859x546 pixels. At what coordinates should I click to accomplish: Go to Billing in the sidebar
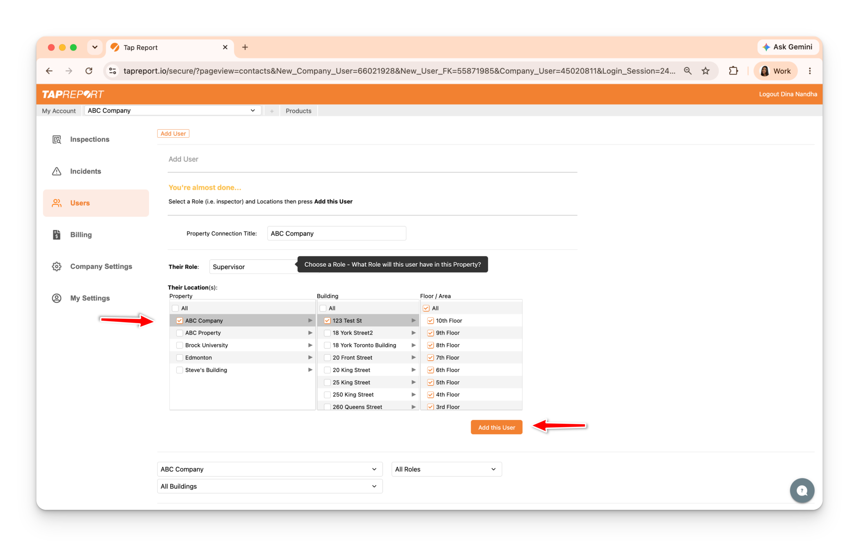tap(81, 235)
